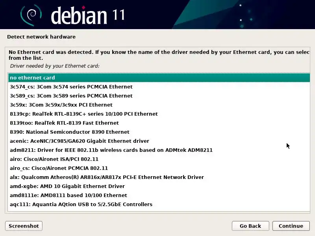Click the Screenshot button
315x236 pixels.
click(x=24, y=226)
